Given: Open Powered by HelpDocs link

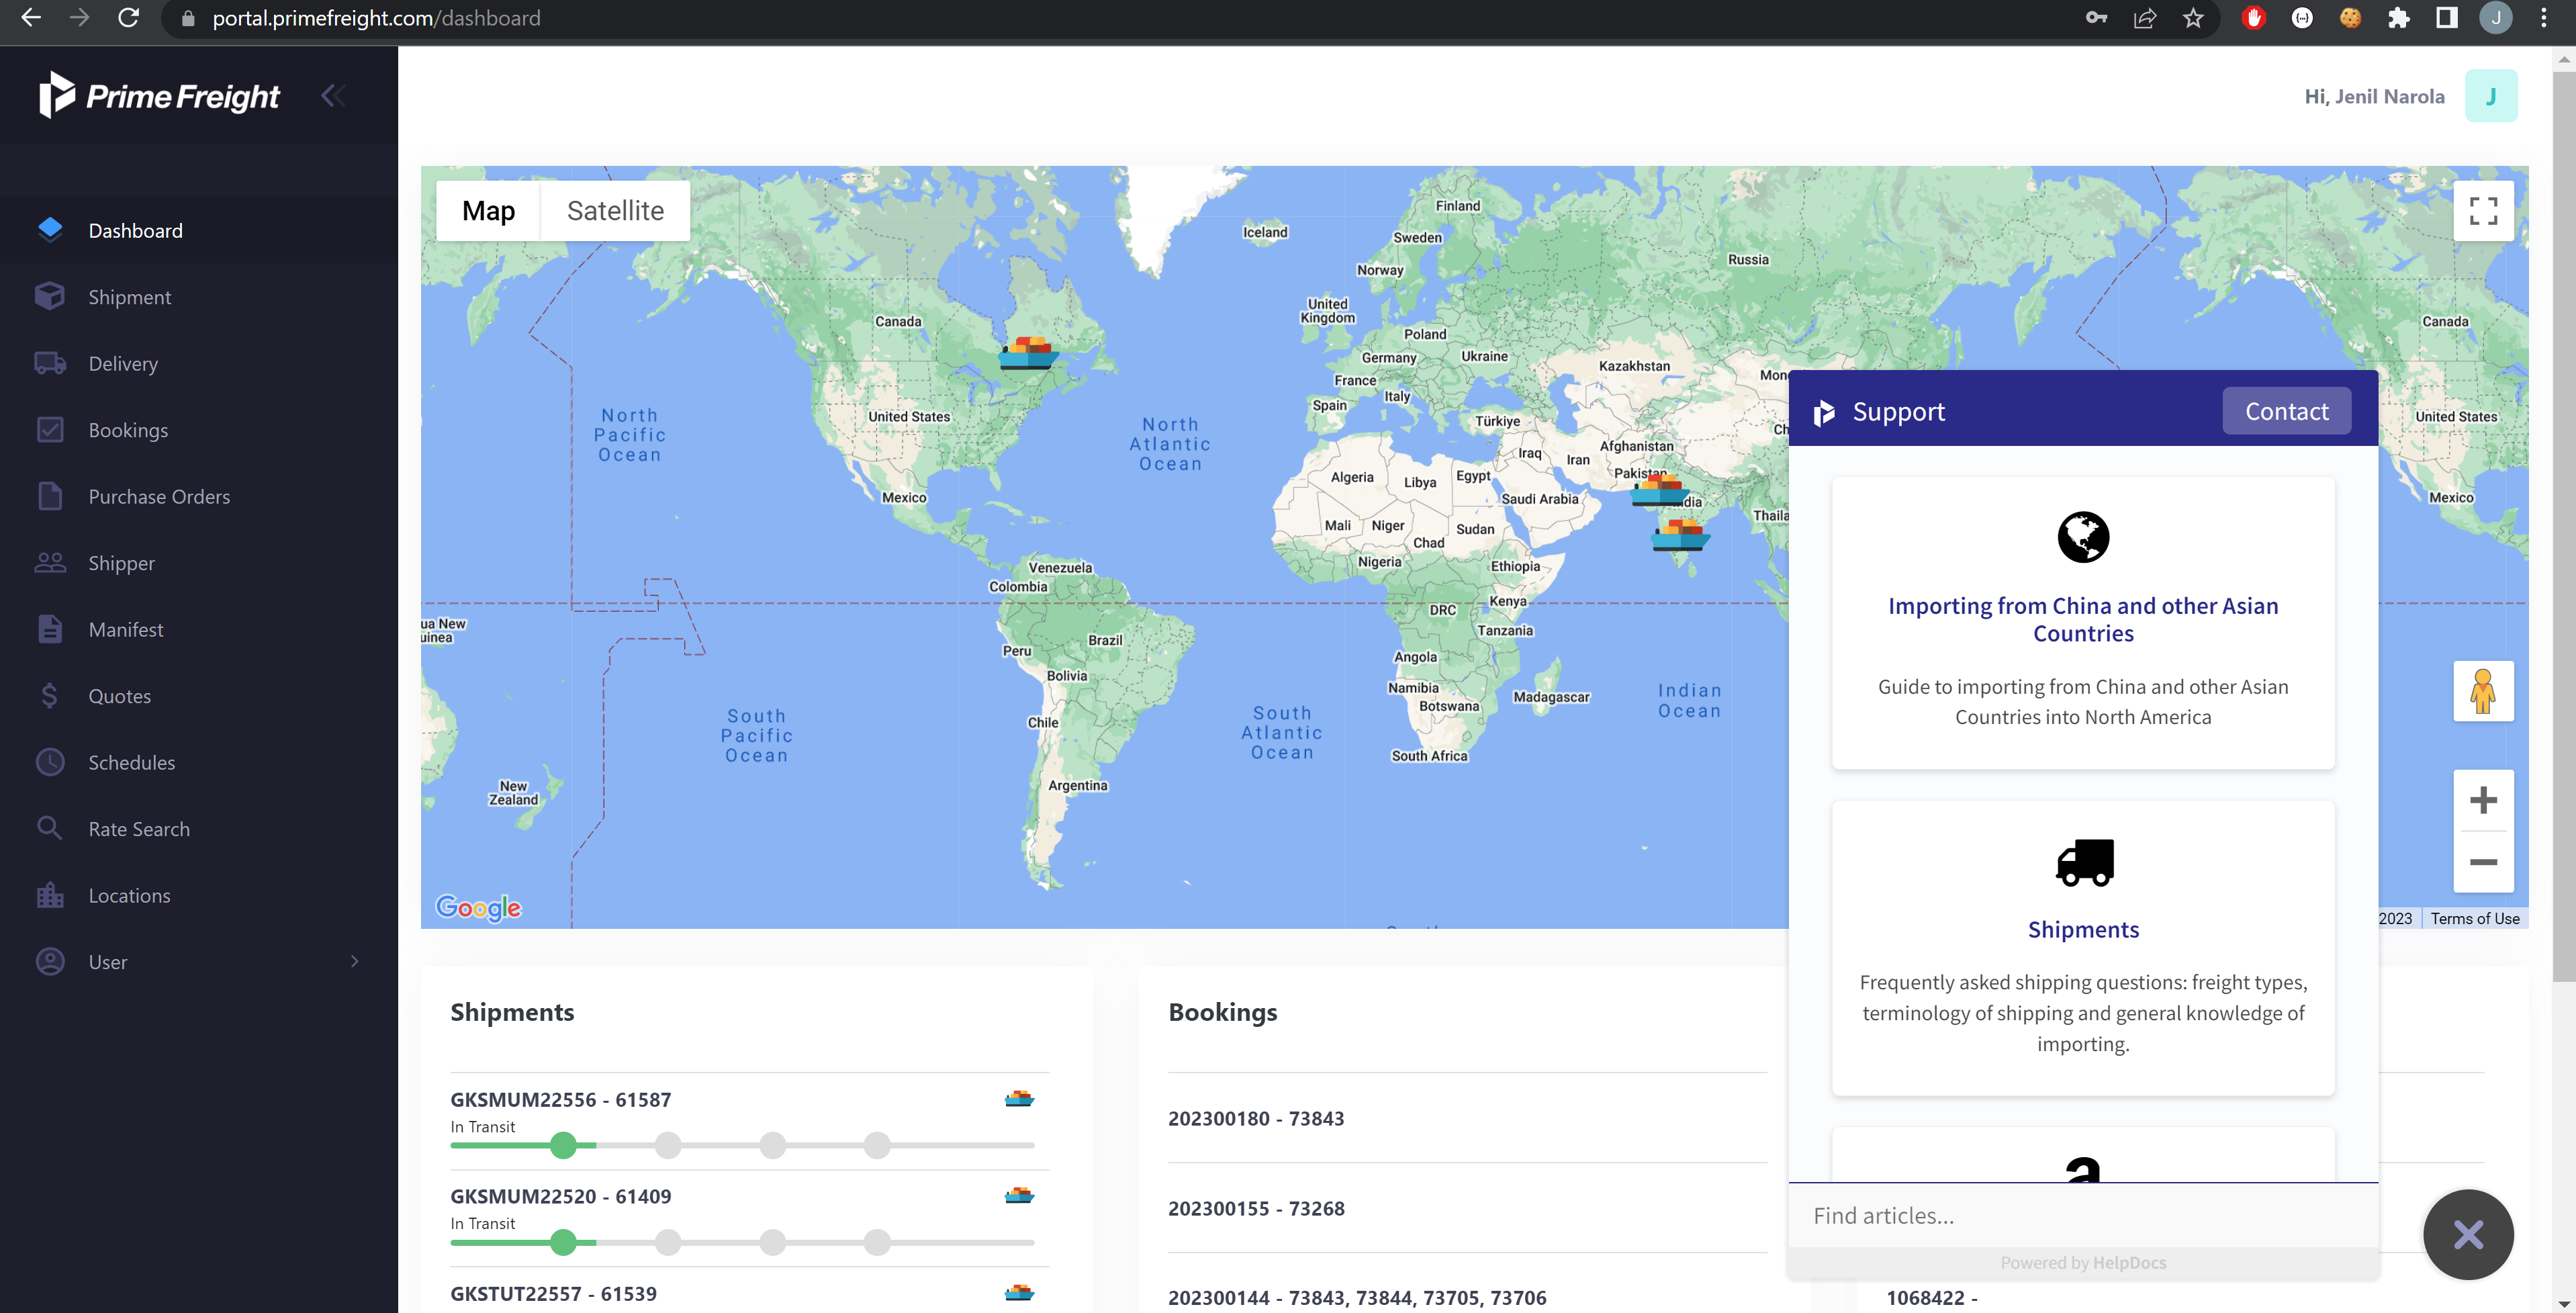Looking at the screenshot, I should pyautogui.click(x=2083, y=1262).
